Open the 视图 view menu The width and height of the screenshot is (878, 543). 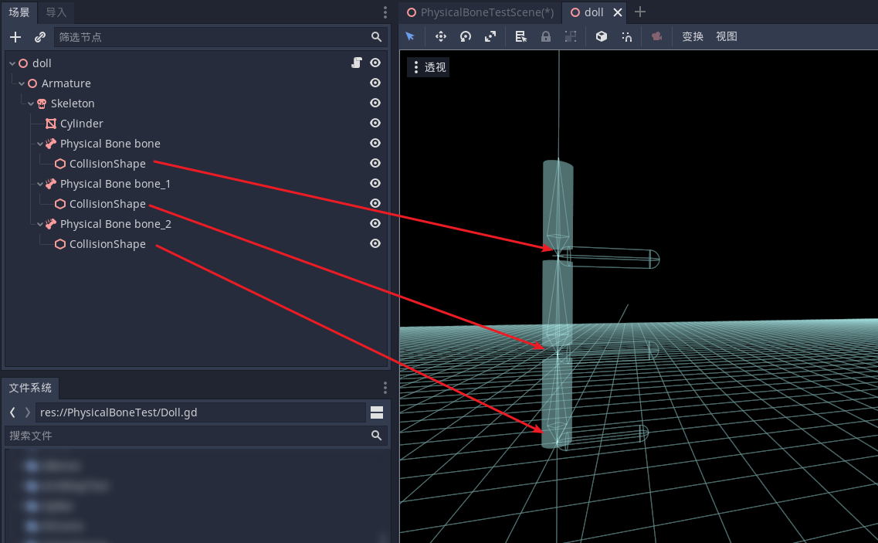coord(726,36)
